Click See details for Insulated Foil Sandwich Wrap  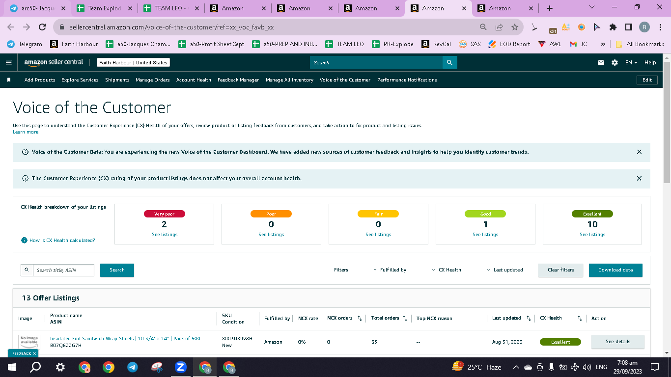click(618, 342)
